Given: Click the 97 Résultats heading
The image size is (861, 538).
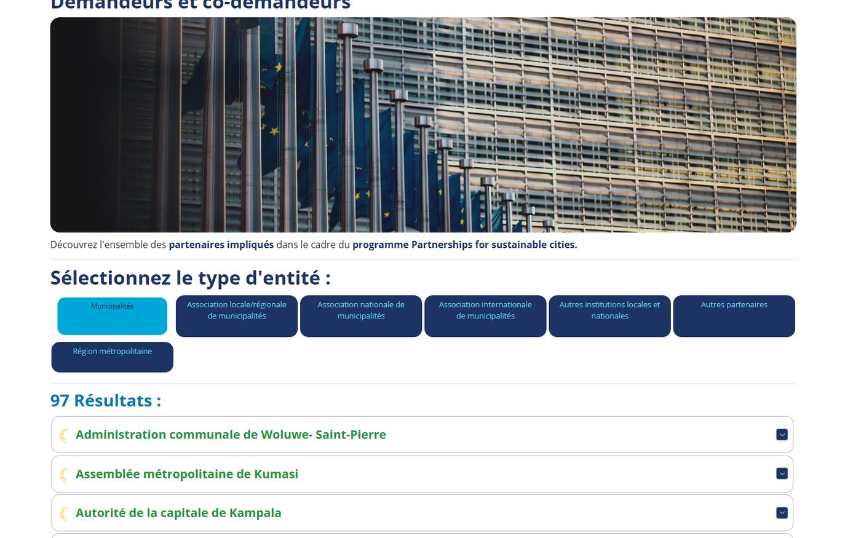Looking at the screenshot, I should point(106,401).
